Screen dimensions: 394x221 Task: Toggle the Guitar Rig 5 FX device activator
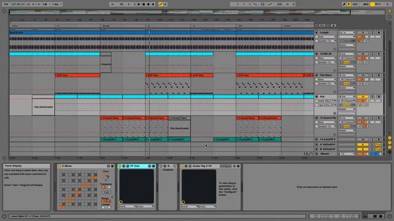tap(182, 166)
